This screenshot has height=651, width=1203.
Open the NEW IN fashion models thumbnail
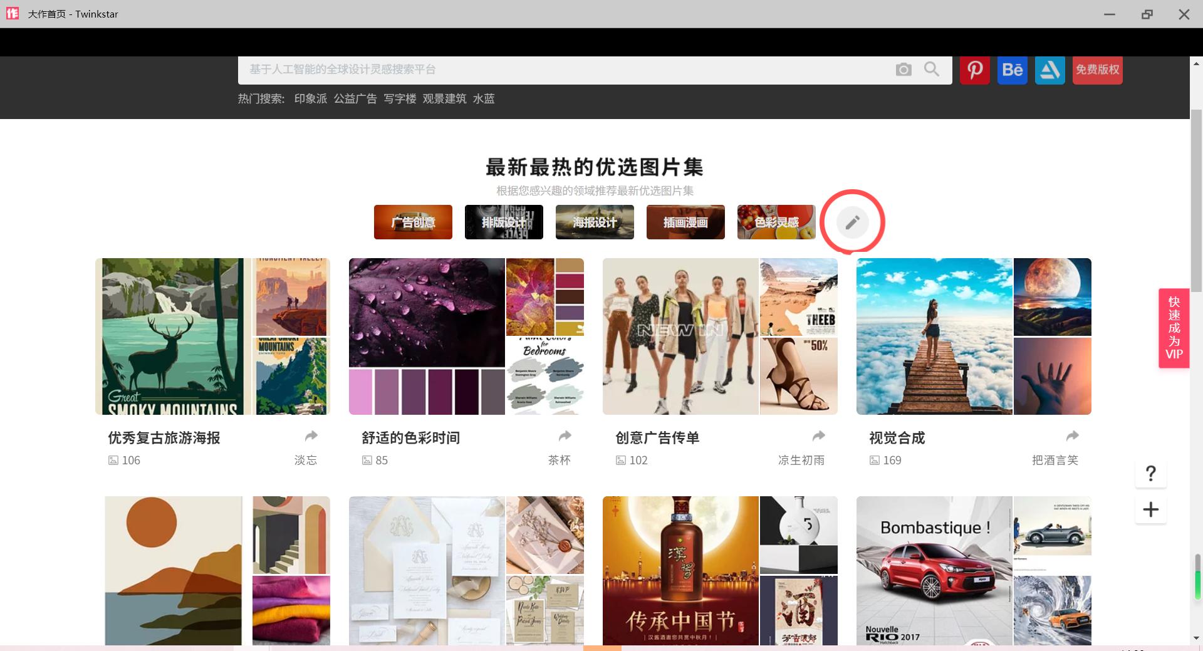point(680,336)
